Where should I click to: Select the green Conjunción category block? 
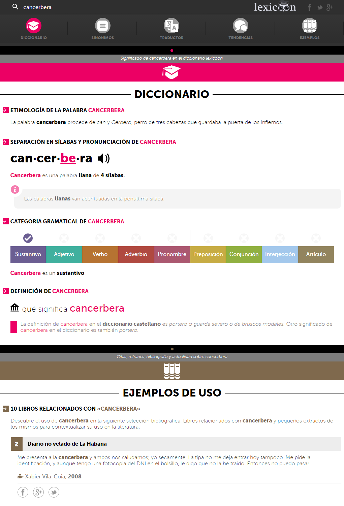(244, 254)
